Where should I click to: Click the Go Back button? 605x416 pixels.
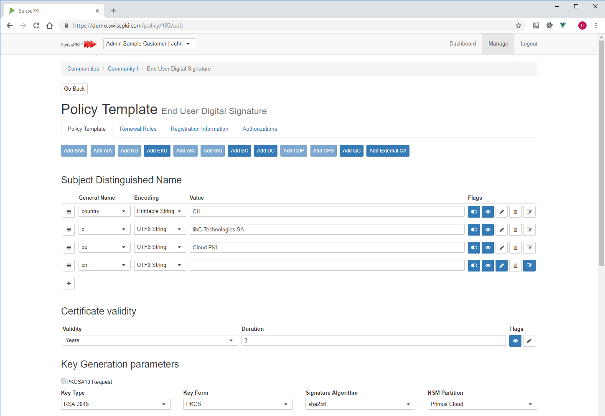click(74, 89)
